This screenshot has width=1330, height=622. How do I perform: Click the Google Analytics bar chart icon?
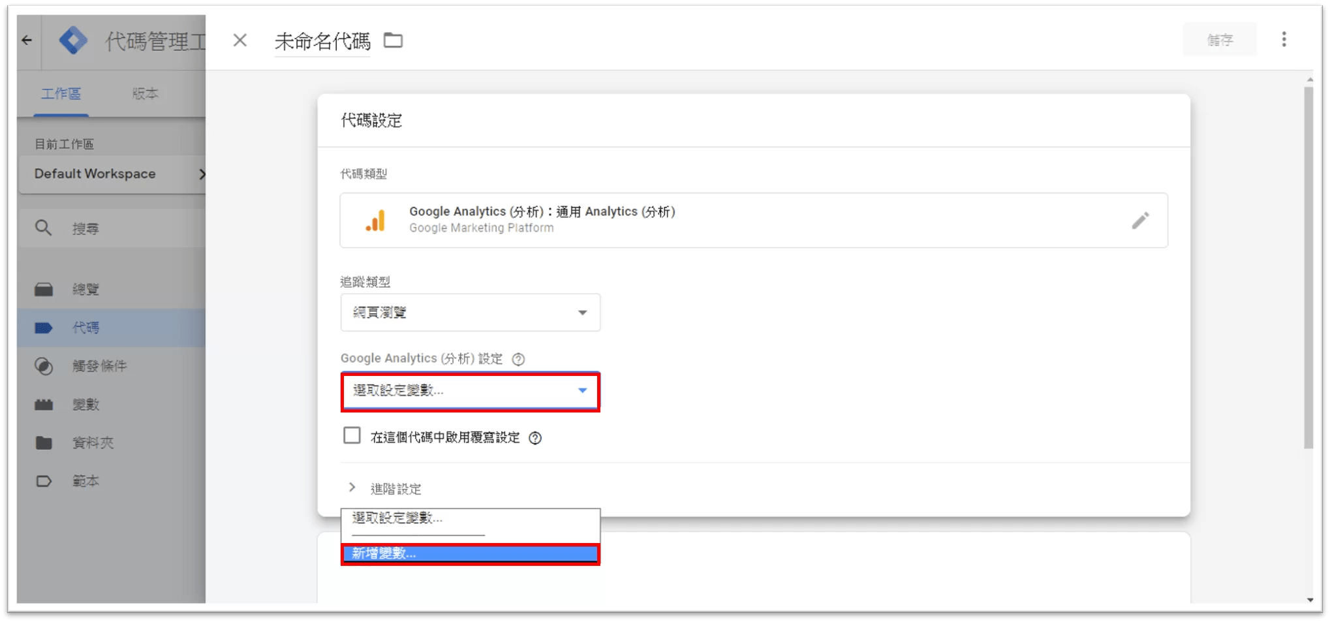[x=375, y=221]
